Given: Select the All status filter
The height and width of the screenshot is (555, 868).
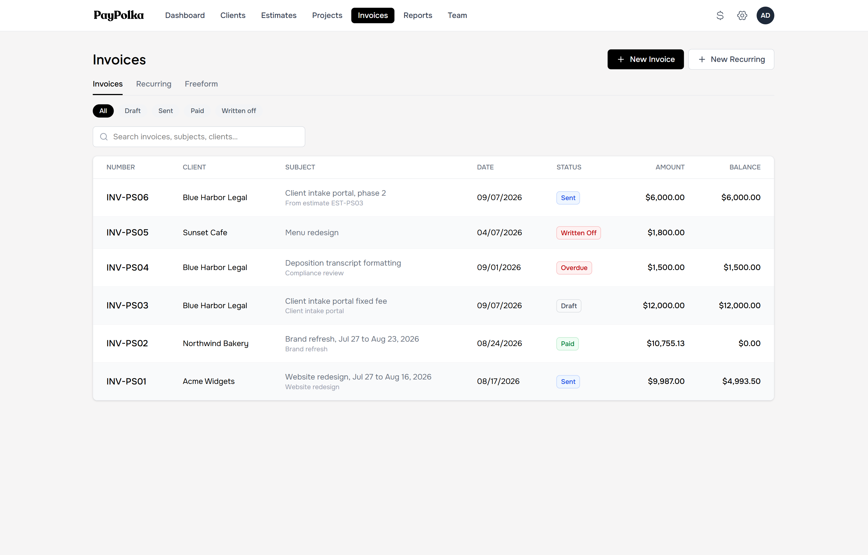Looking at the screenshot, I should (x=103, y=111).
